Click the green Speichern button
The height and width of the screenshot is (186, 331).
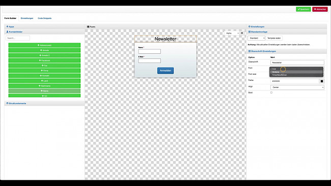click(304, 9)
